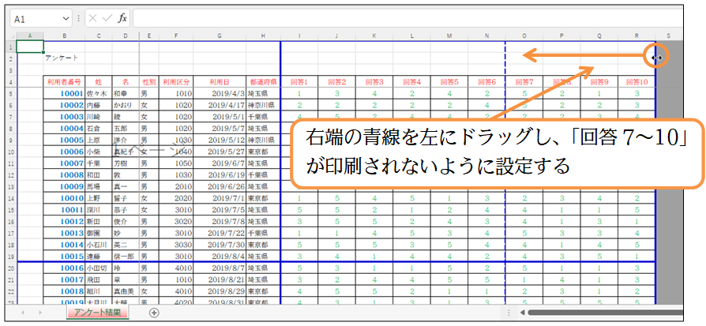
Task: Click surname cell 小田切
Action: coord(98,268)
